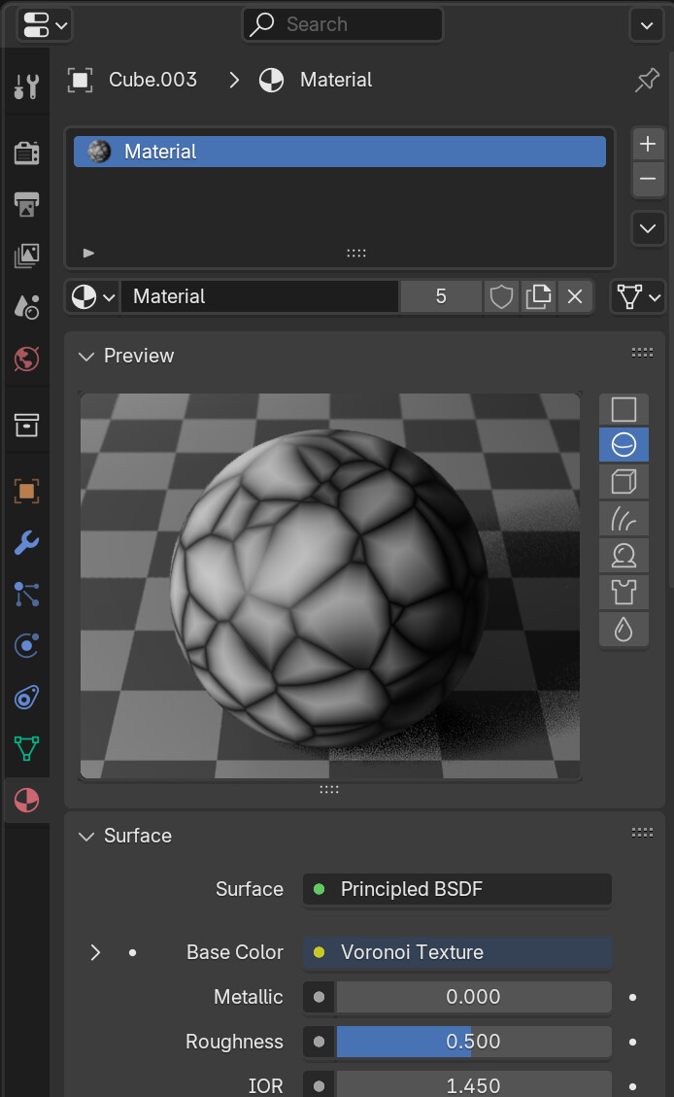The image size is (674, 1097).
Task: Animate Metallic with its keyframe dot
Action: tap(633, 997)
